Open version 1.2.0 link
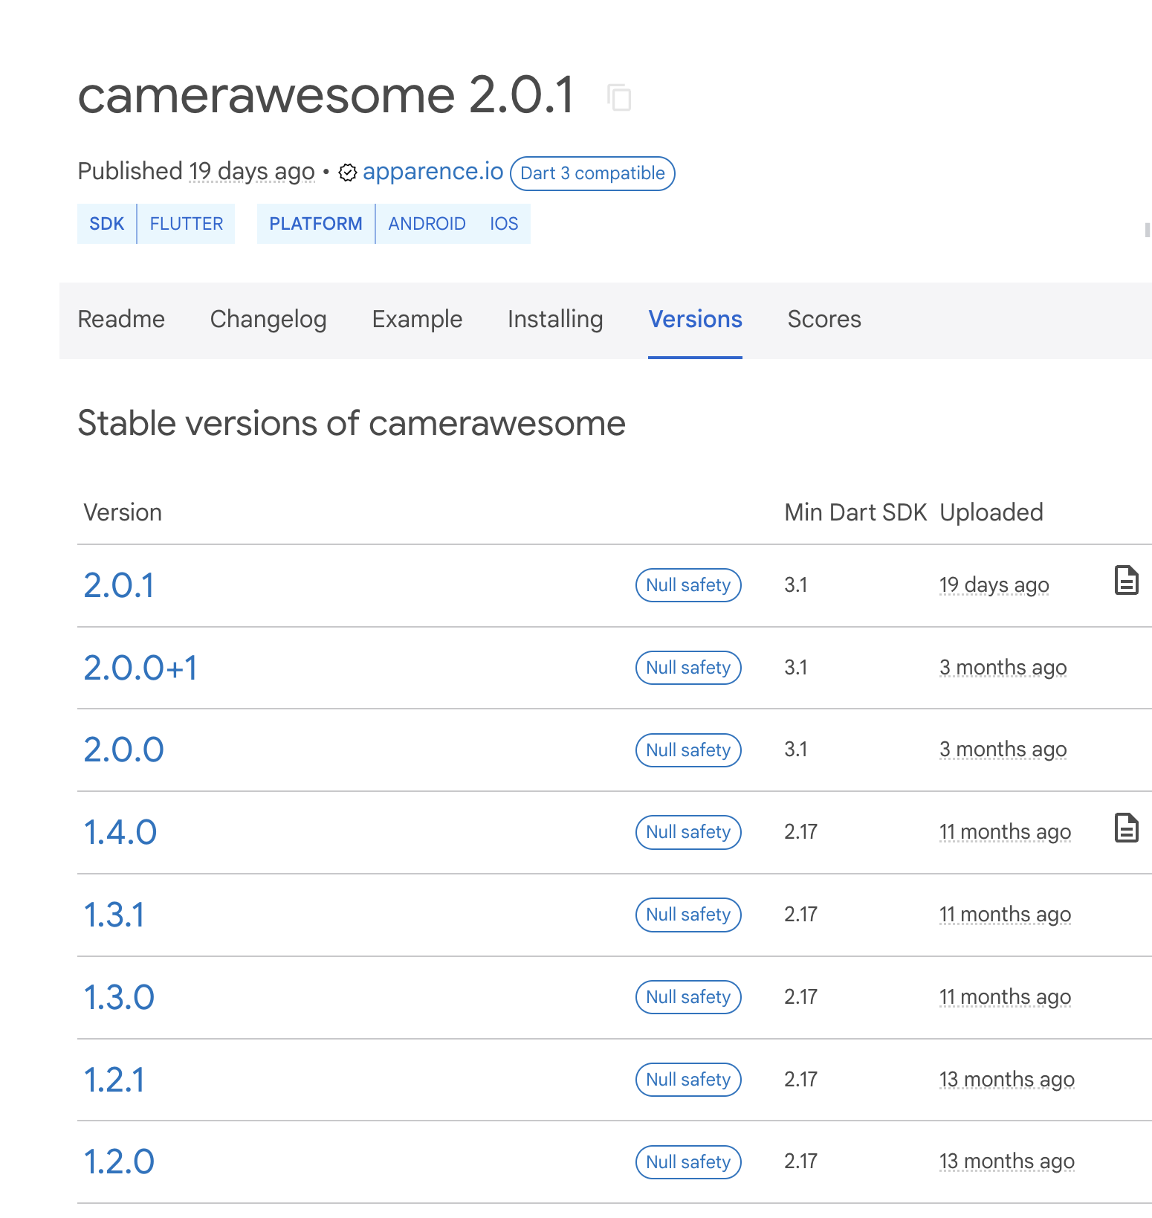 click(x=119, y=1161)
